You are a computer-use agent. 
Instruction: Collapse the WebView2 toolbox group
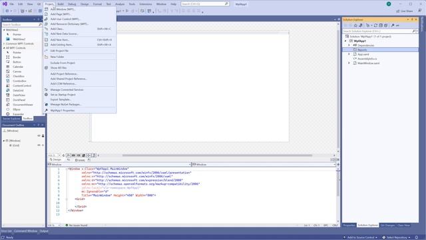[4, 30]
